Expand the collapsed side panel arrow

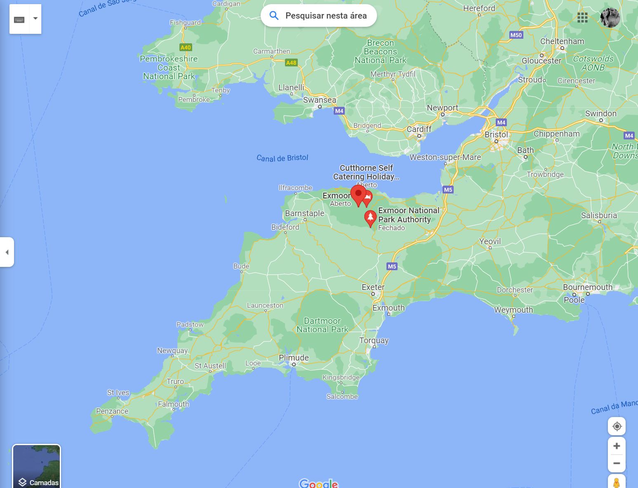7,252
